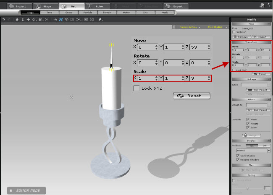
Task: Collapse the Linkage section header
Action: (251, 79)
